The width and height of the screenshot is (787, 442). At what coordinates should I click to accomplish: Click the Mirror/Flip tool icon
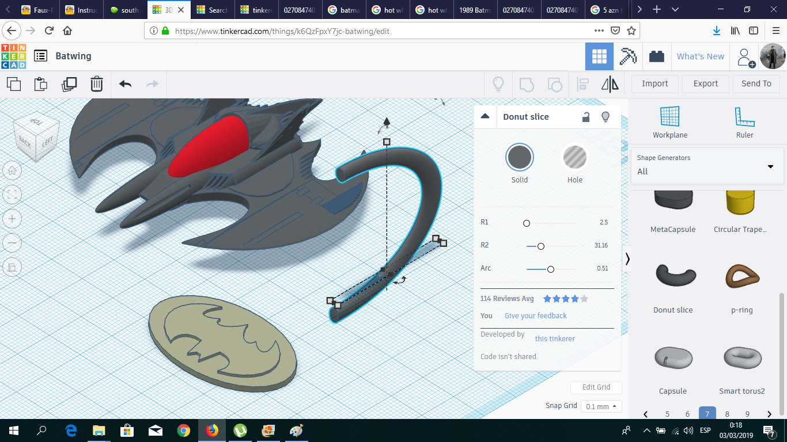pos(610,84)
